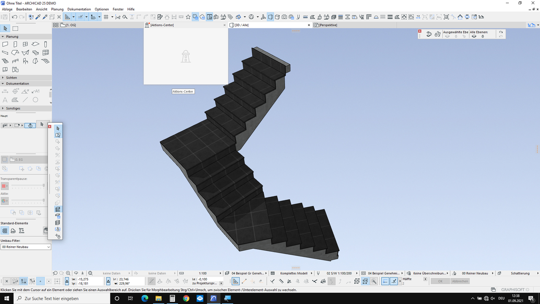The image size is (540, 304).
Task: Click the Windows taskbar search field
Action: (x=59, y=298)
